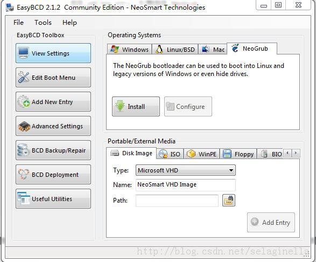Open BCD Deployment
This screenshot has width=316, height=262.
(x=53, y=175)
